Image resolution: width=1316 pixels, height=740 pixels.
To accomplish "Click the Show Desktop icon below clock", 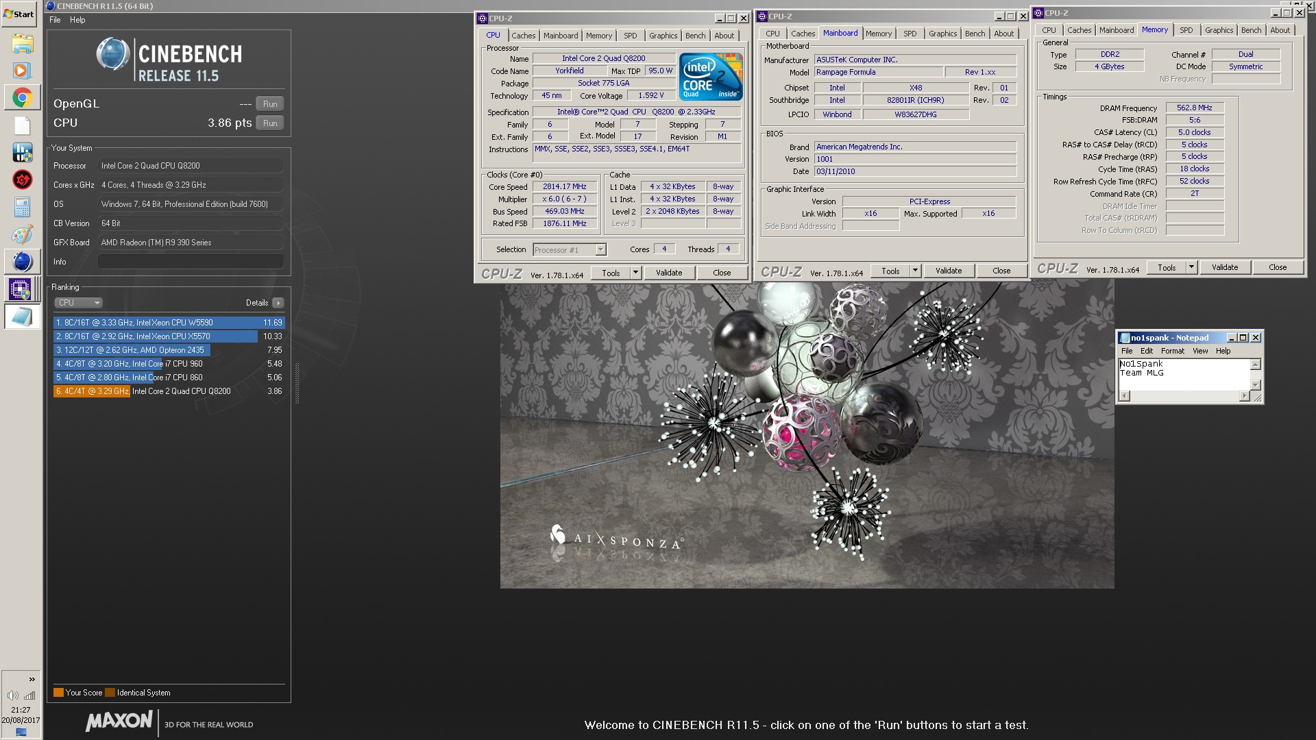I will point(21,733).
